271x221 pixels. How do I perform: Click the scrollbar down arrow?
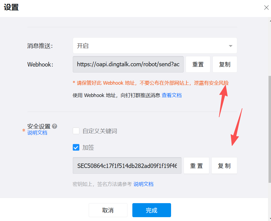(x=269, y=218)
